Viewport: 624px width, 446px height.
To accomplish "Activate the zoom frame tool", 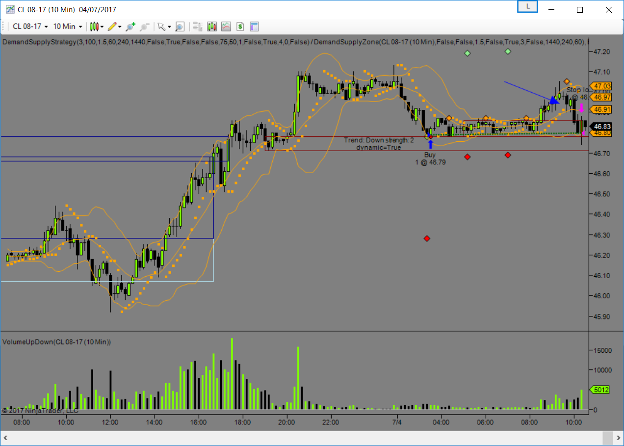I will tap(180, 26).
